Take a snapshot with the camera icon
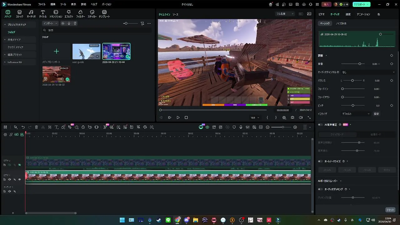Viewport: 400px width, 225px height. (x=292, y=117)
